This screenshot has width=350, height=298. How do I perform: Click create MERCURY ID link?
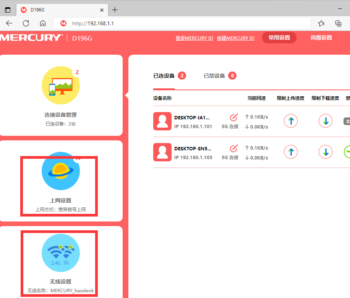pos(236,38)
